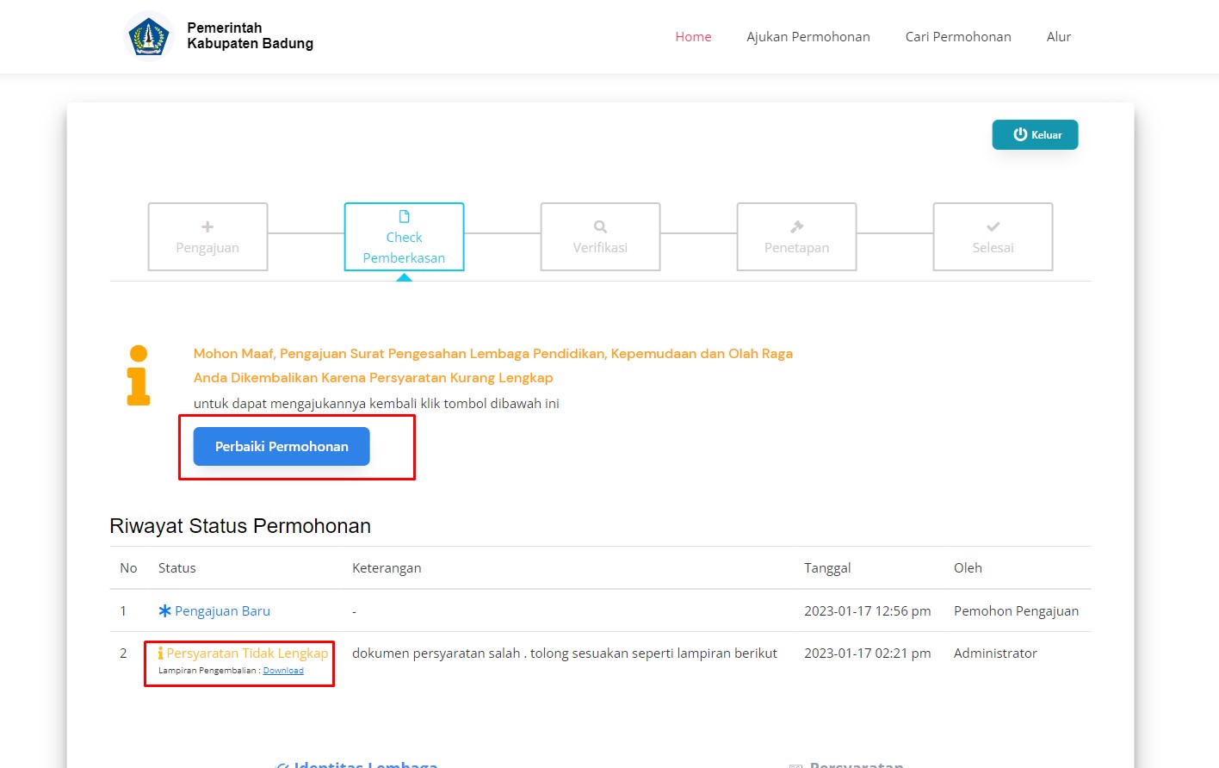Go to Ajukan Permohonan in navigation
Screen dimensions: 1219x768
click(808, 37)
